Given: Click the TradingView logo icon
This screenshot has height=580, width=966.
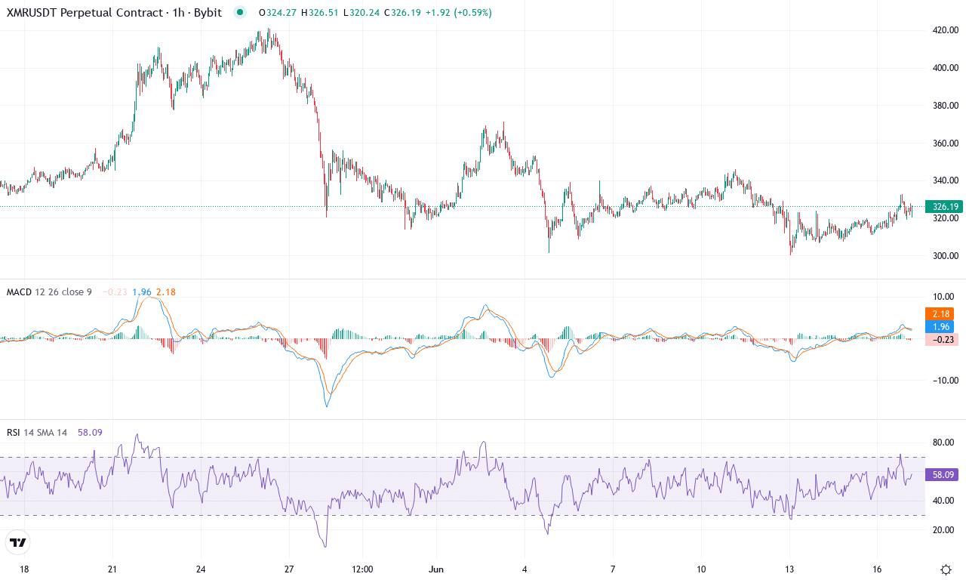Looking at the screenshot, I should pyautogui.click(x=18, y=542).
